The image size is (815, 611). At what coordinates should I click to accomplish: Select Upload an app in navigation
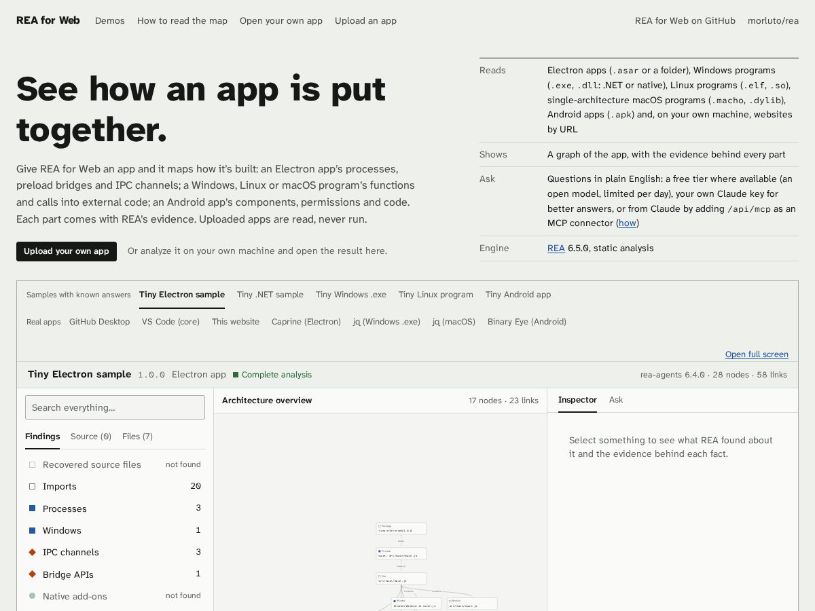(x=365, y=20)
